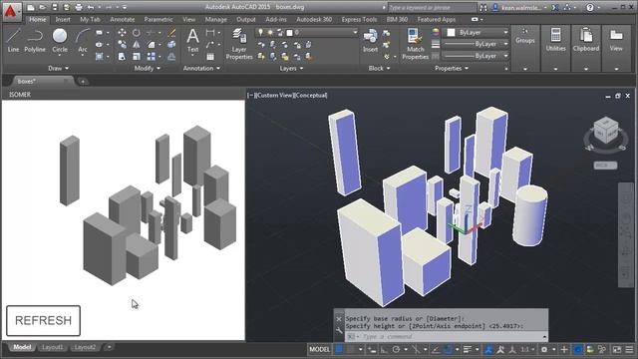638x359 pixels.
Task: Open Layer Properties manager
Action: (239, 44)
